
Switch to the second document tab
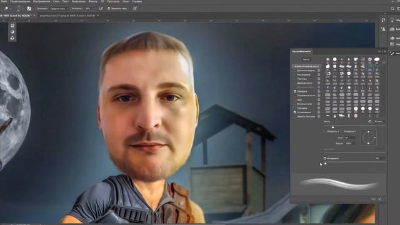67,16
